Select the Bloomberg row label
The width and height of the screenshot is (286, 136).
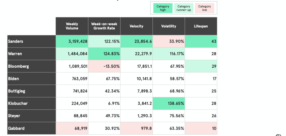31,66
